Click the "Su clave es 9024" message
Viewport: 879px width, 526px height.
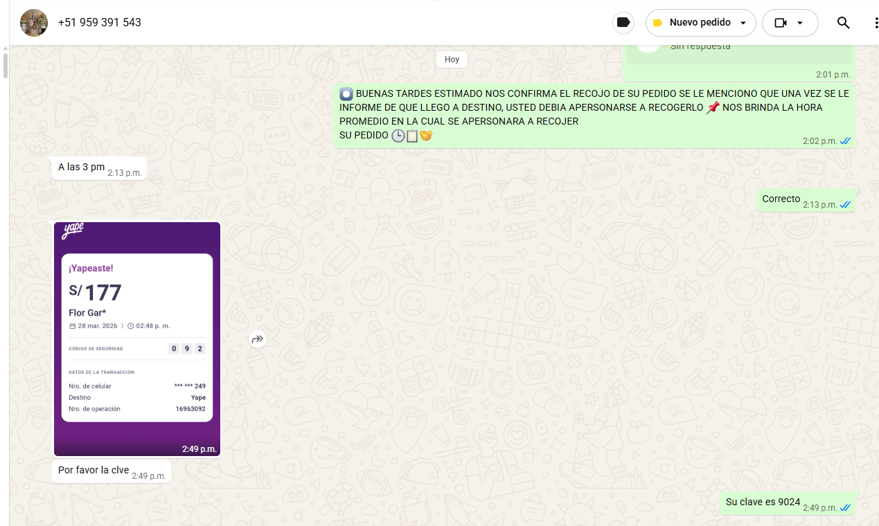click(763, 502)
